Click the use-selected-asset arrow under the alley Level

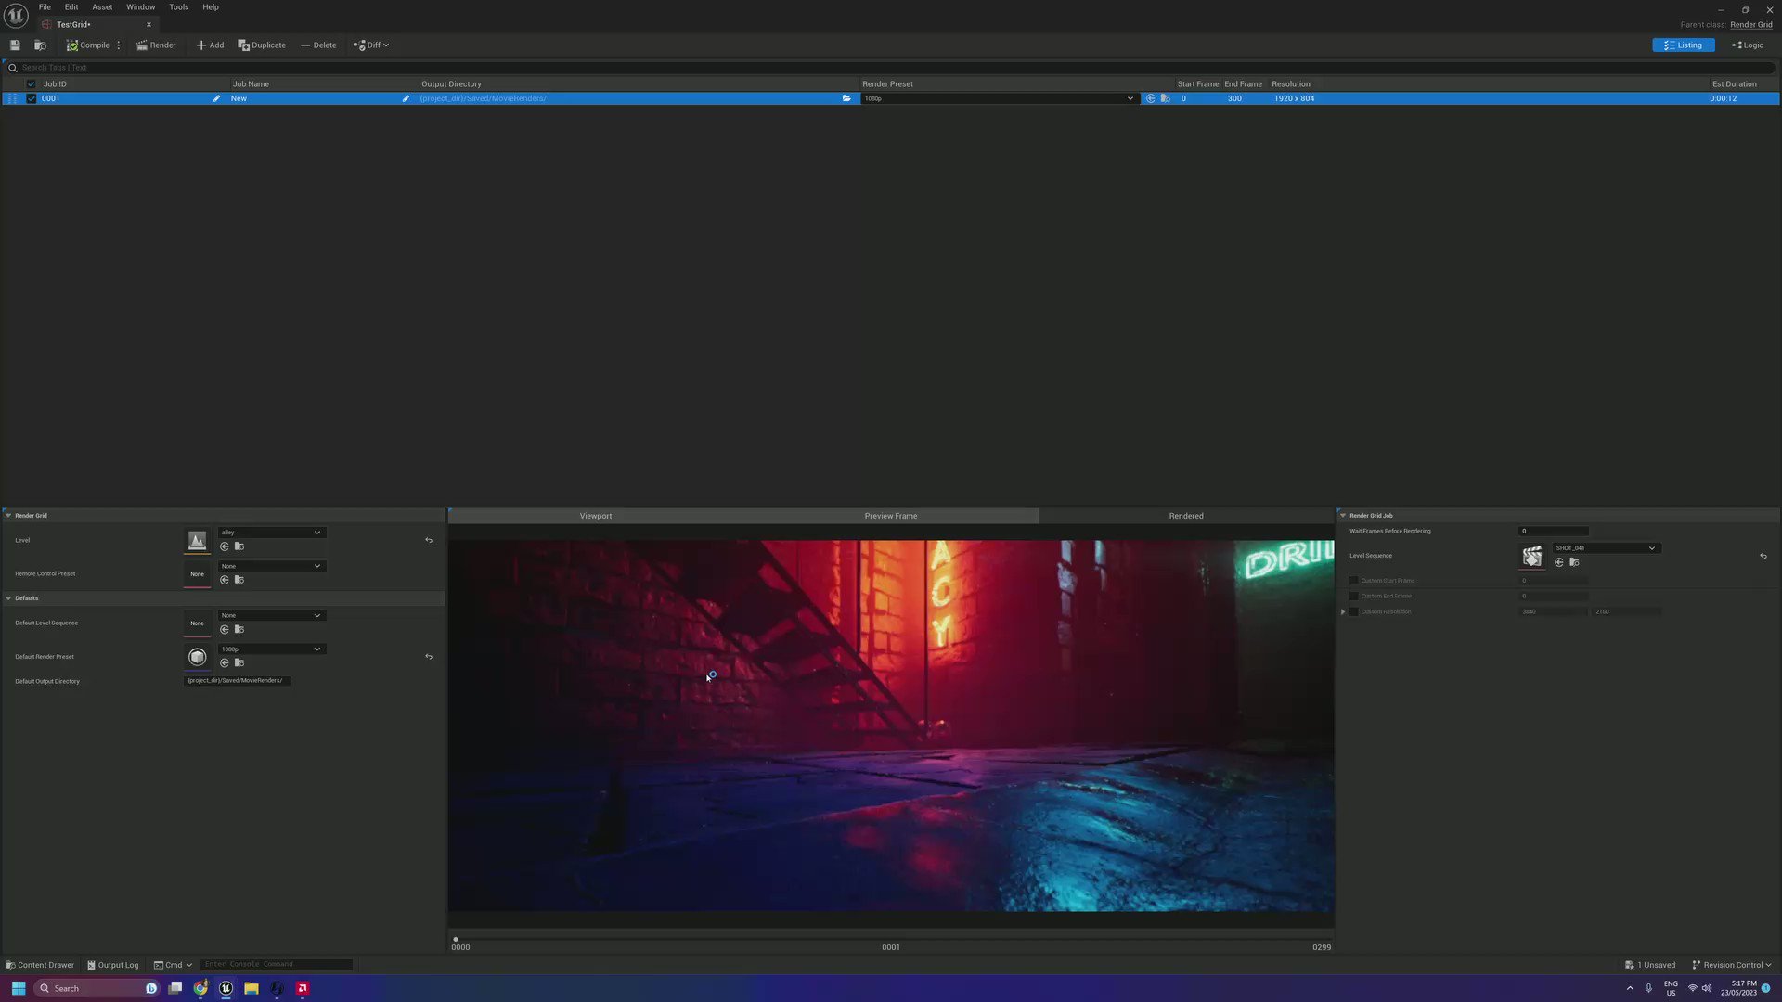click(x=225, y=546)
